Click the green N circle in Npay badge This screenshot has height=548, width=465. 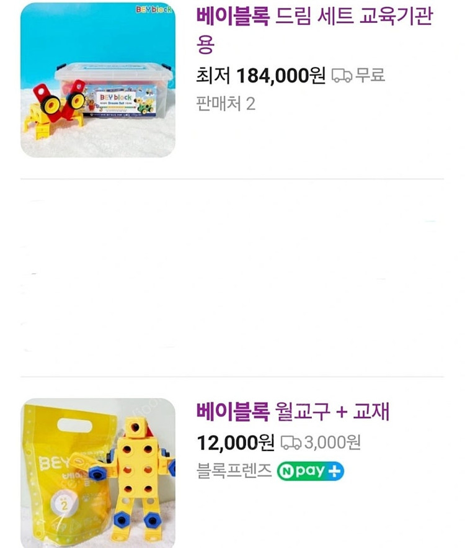click(x=286, y=471)
